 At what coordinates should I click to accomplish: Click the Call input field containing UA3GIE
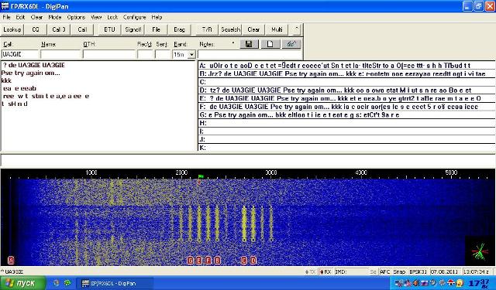tap(20, 54)
